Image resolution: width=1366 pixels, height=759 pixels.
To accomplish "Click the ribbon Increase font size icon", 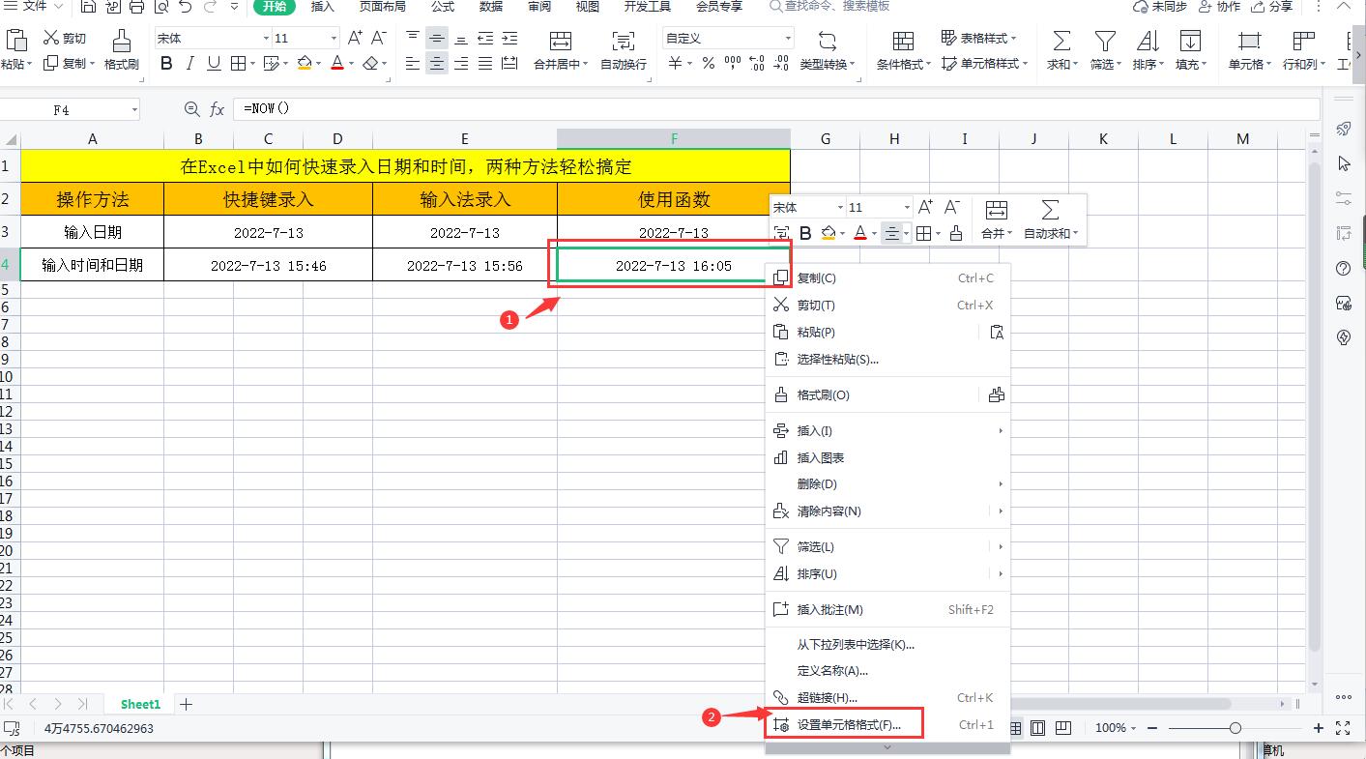I will click(355, 38).
